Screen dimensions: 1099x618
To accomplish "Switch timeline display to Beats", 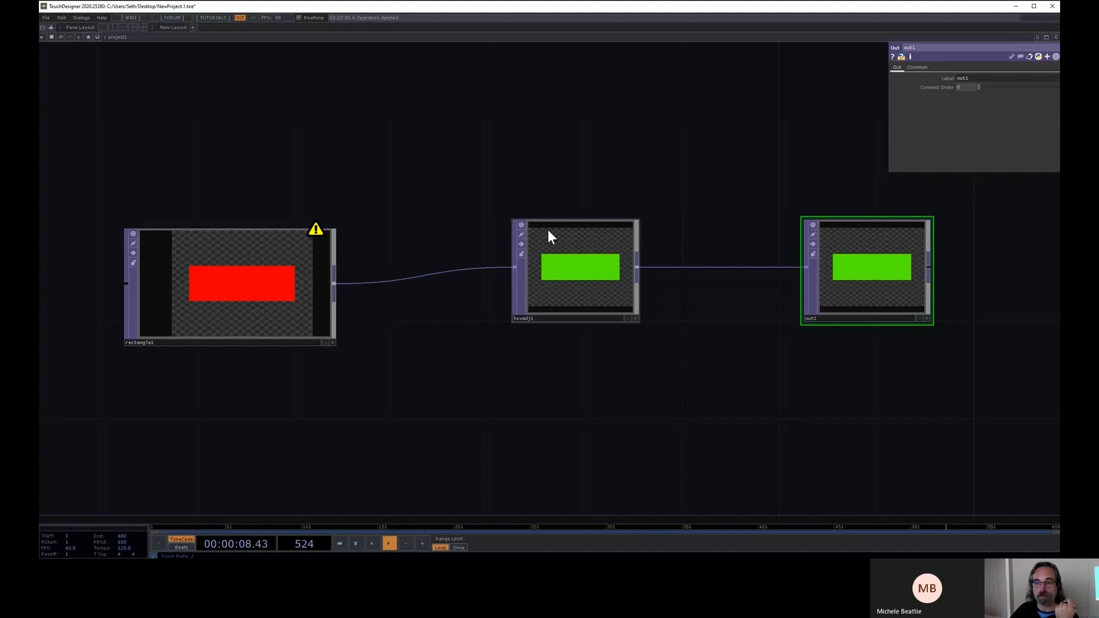I will 181,548.
